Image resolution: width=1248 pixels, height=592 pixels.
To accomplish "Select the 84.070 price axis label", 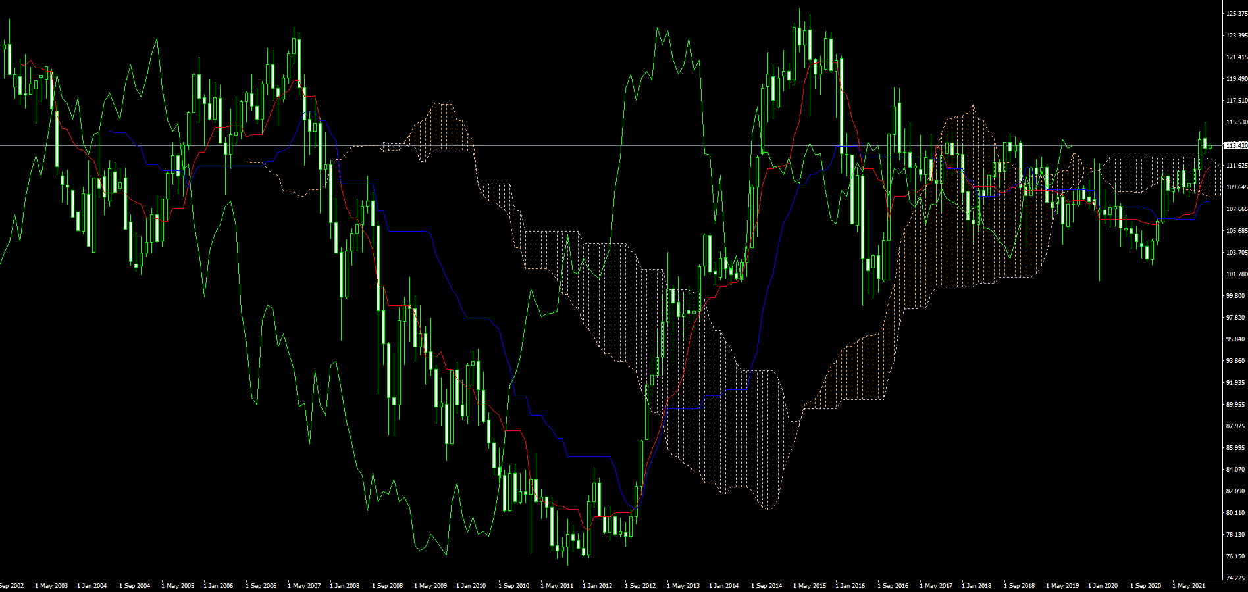I will [x=1235, y=469].
